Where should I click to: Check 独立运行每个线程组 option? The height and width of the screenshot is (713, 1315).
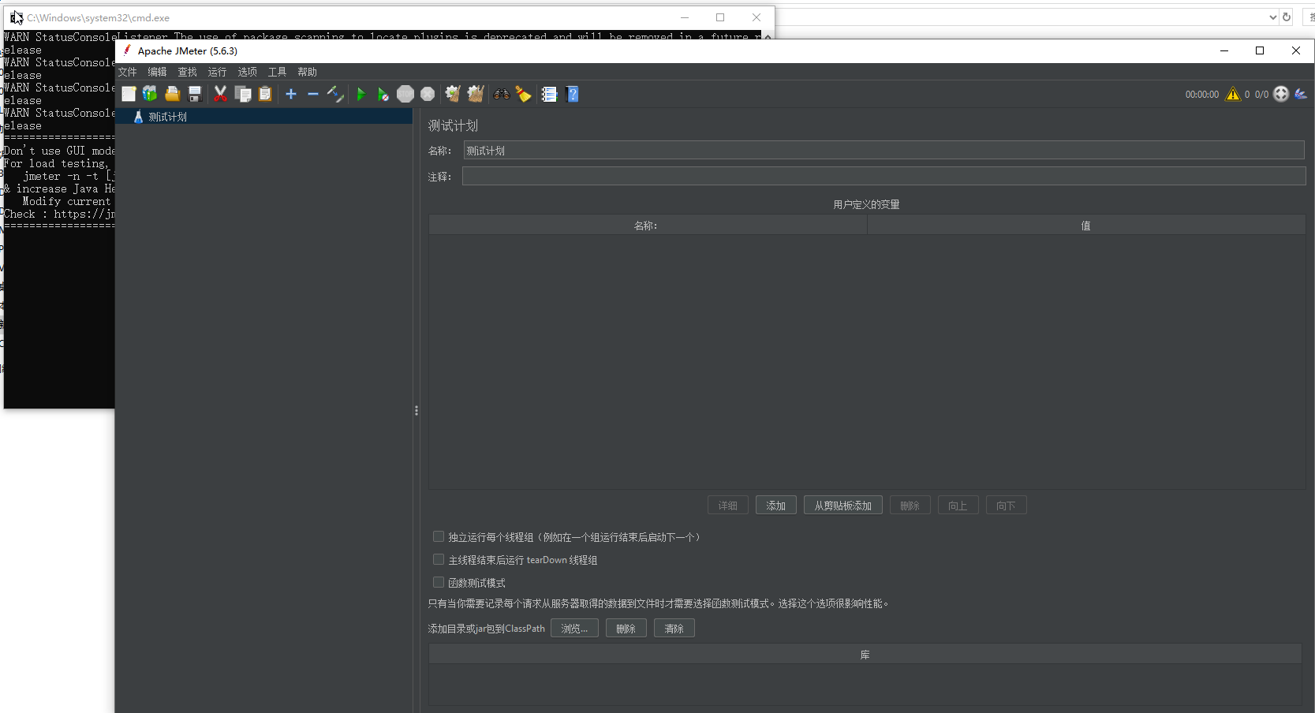point(439,536)
